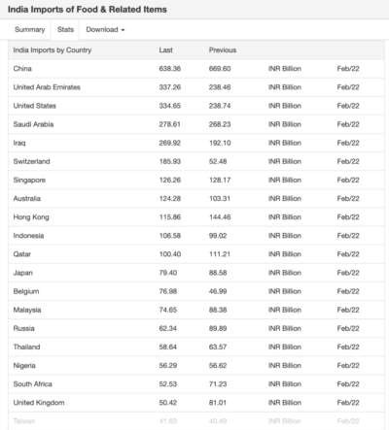The height and width of the screenshot is (430, 389).
Task: Open the United Kingdom link
Action: 39,403
